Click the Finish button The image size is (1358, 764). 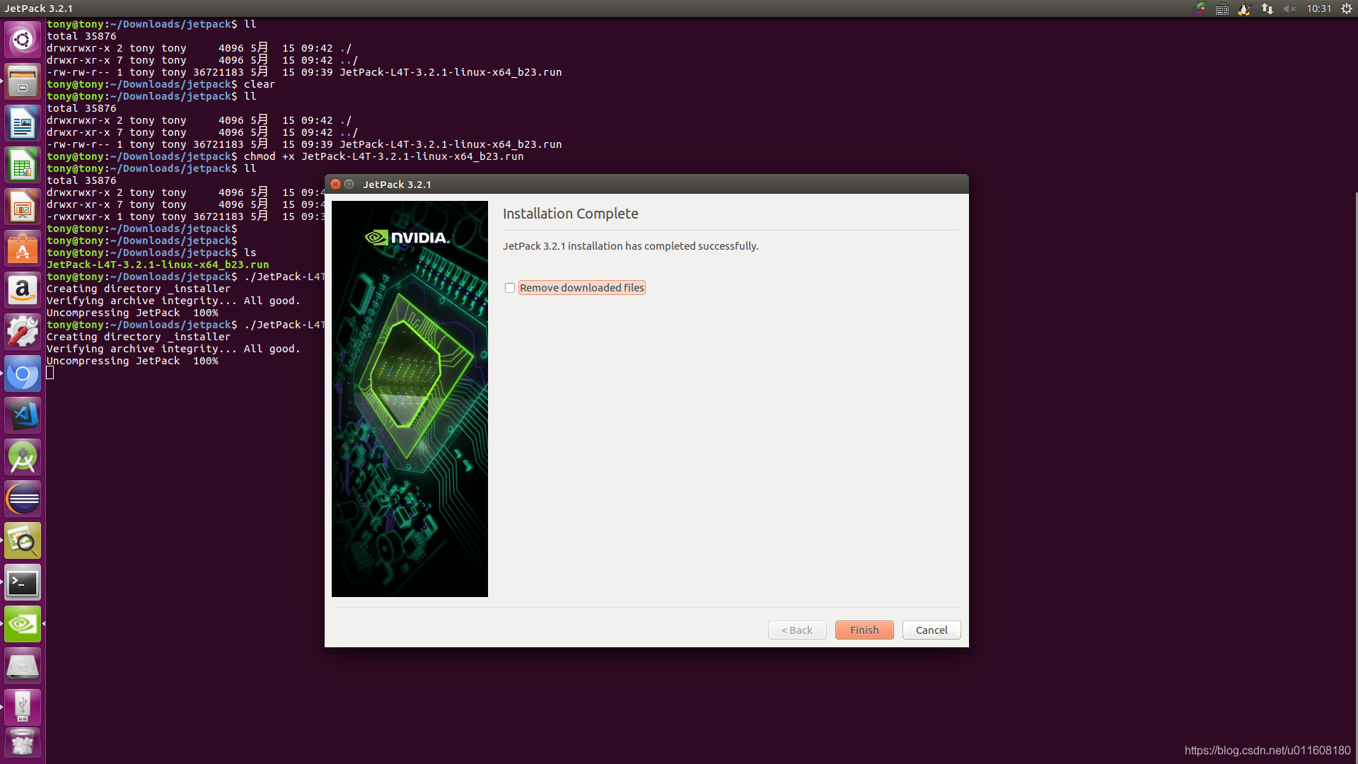click(x=864, y=630)
